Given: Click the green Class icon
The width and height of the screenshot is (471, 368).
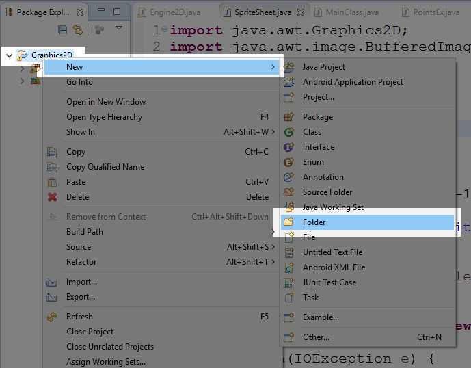Looking at the screenshot, I should [289, 132].
